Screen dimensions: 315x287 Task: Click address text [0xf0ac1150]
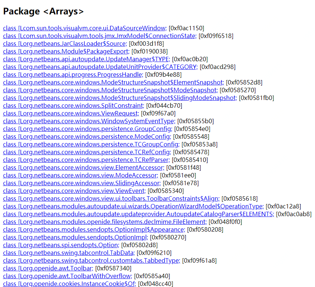[187, 28]
